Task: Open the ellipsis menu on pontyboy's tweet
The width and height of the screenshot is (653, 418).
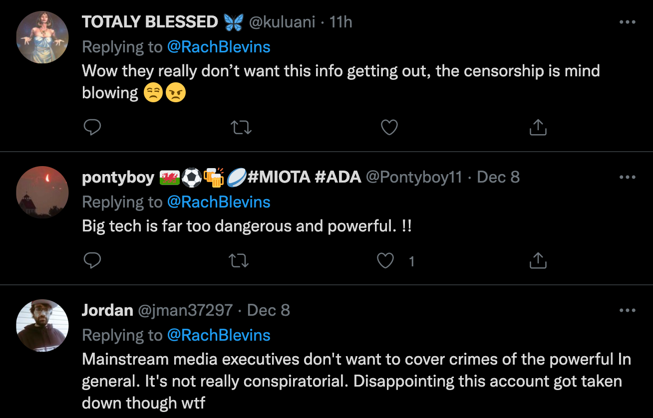Action: point(627,177)
